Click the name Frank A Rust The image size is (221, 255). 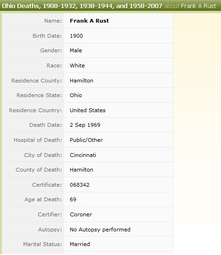89,21
